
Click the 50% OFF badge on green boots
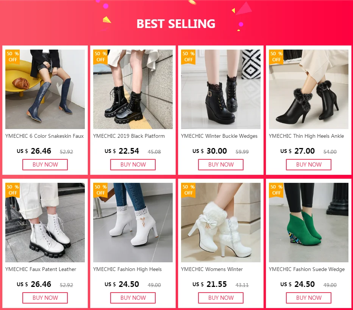pyautogui.click(x=276, y=190)
